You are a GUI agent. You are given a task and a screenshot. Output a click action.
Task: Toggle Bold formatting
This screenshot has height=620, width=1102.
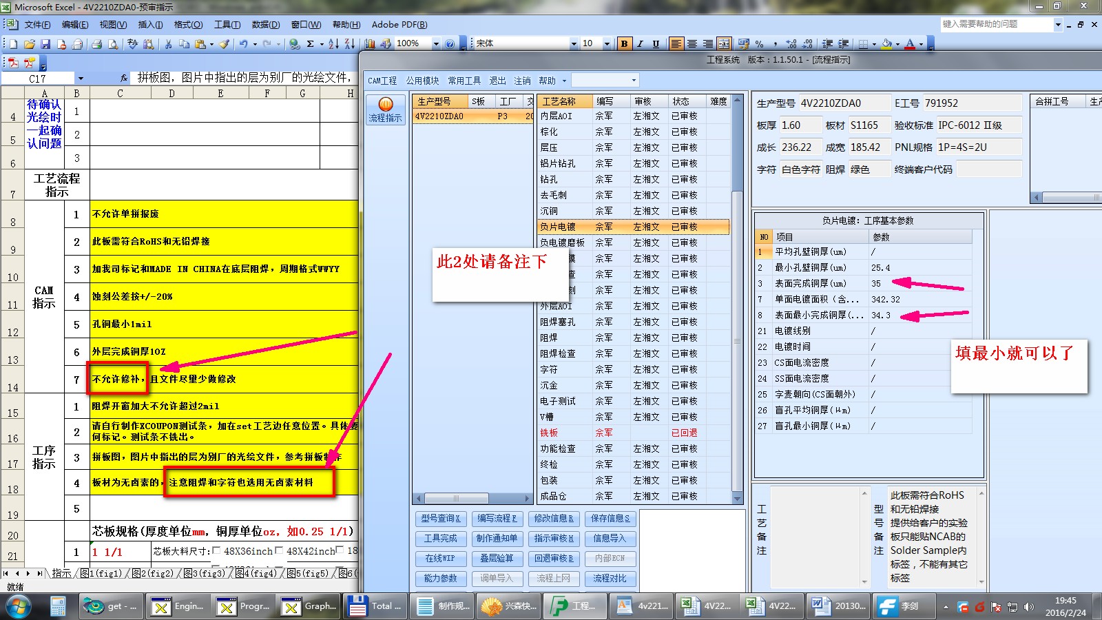point(624,43)
